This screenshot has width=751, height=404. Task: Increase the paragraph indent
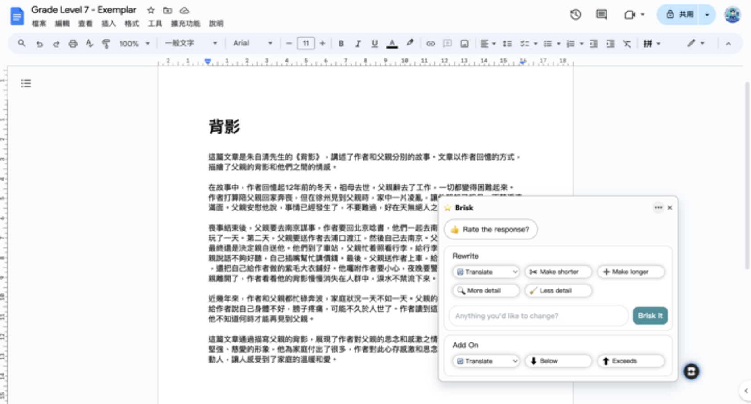click(610, 44)
